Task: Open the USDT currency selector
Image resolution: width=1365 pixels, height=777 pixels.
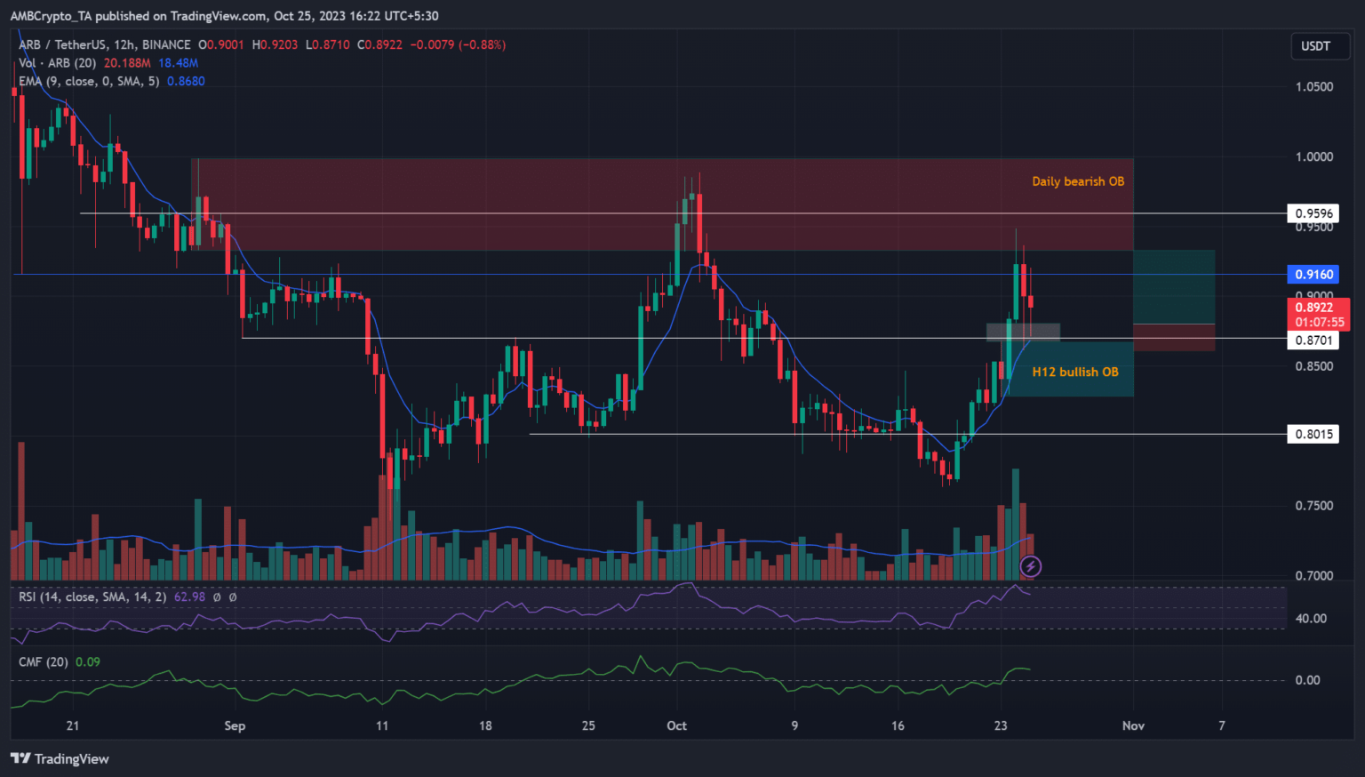Action: 1315,46
